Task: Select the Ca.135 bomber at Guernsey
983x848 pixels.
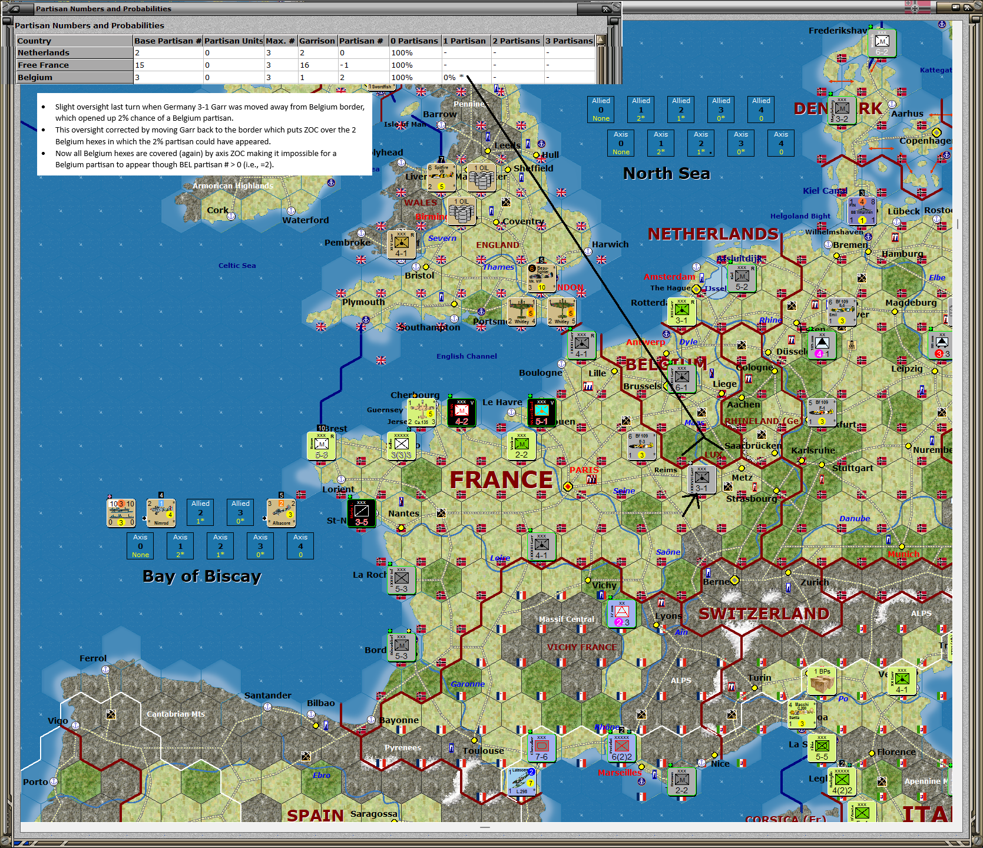Action: click(421, 412)
